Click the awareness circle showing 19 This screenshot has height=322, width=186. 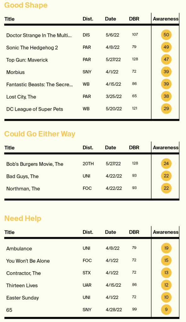click(166, 248)
